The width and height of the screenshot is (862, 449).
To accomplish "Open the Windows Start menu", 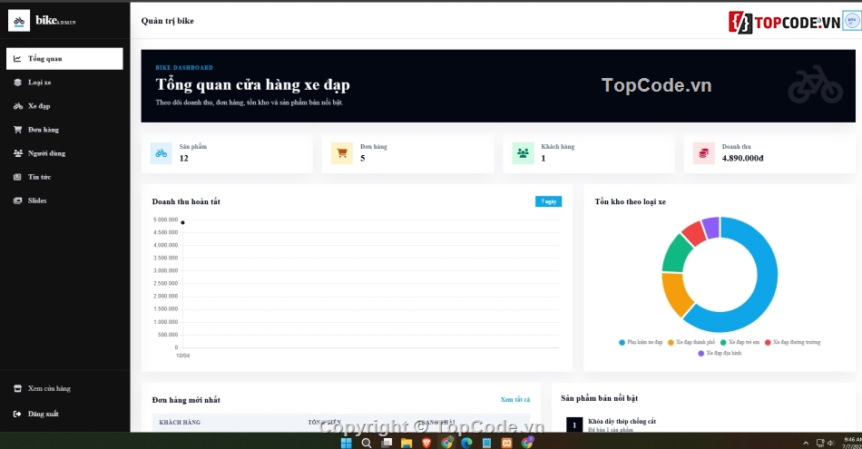I will click(347, 443).
